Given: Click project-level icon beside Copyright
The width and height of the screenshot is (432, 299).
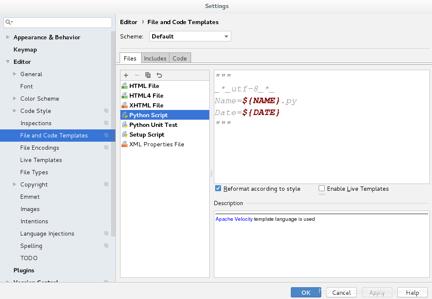Looking at the screenshot, I should pyautogui.click(x=107, y=184).
